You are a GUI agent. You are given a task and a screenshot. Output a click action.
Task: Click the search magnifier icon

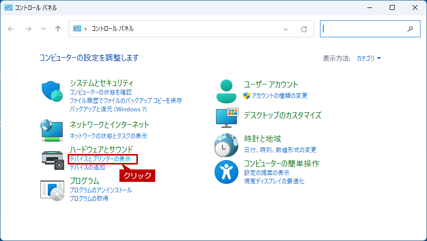click(x=410, y=29)
